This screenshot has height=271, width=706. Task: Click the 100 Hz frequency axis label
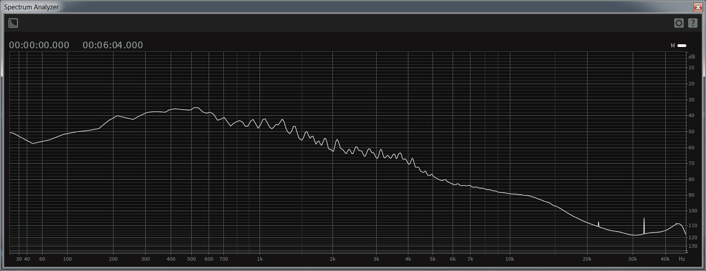(x=67, y=259)
